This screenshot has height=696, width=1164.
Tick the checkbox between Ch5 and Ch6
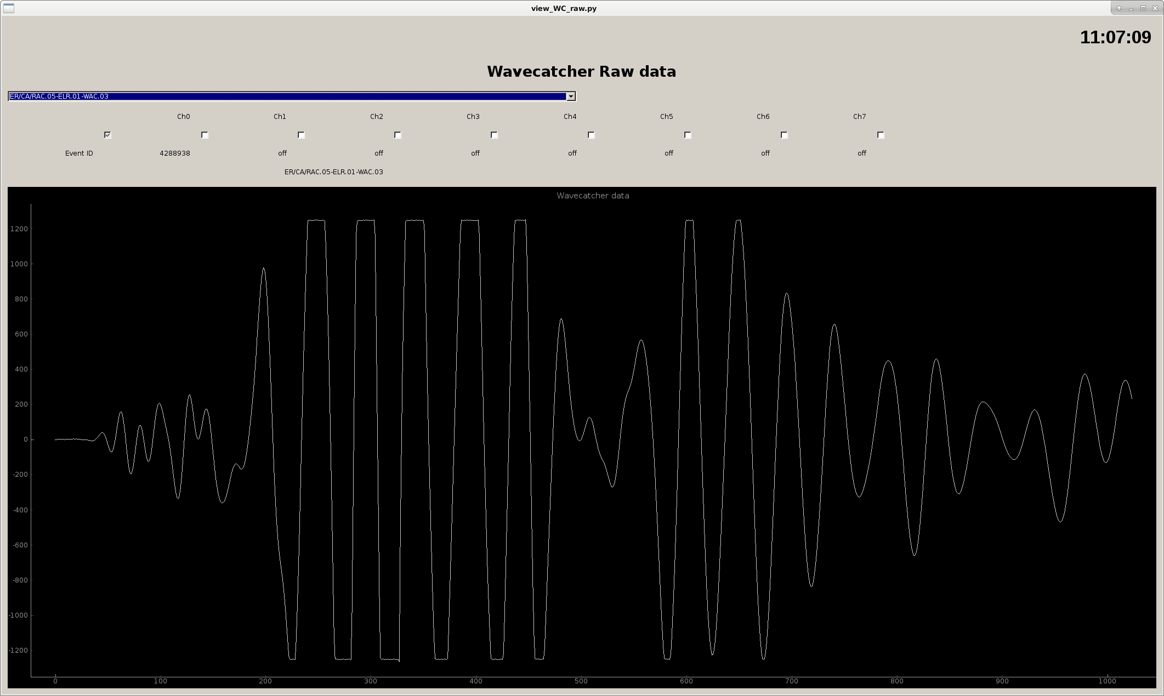click(688, 135)
